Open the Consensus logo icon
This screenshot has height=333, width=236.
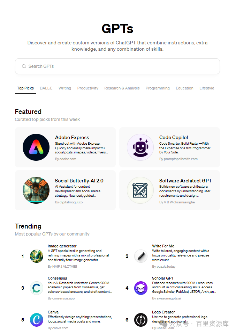point(37,288)
